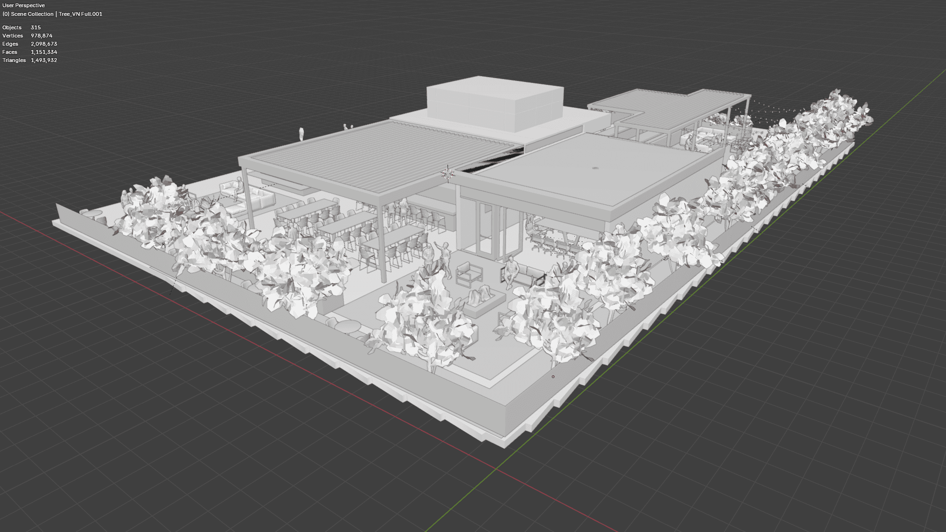Select the rear pergola roof at top right
946x532 pixels.
click(x=673, y=108)
